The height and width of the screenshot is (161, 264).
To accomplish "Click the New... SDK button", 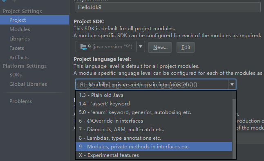I will click(160, 47).
